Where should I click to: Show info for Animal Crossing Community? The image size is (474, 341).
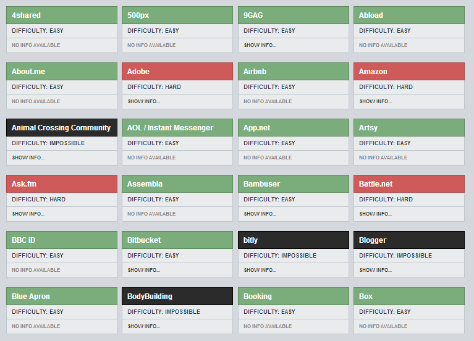click(28, 158)
